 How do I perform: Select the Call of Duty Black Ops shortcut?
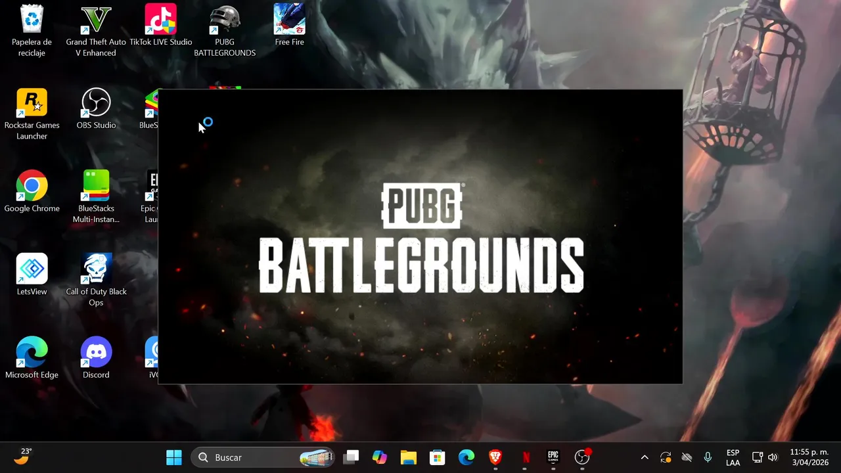pos(96,281)
